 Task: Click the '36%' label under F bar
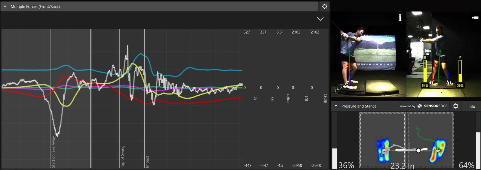click(x=460, y=85)
